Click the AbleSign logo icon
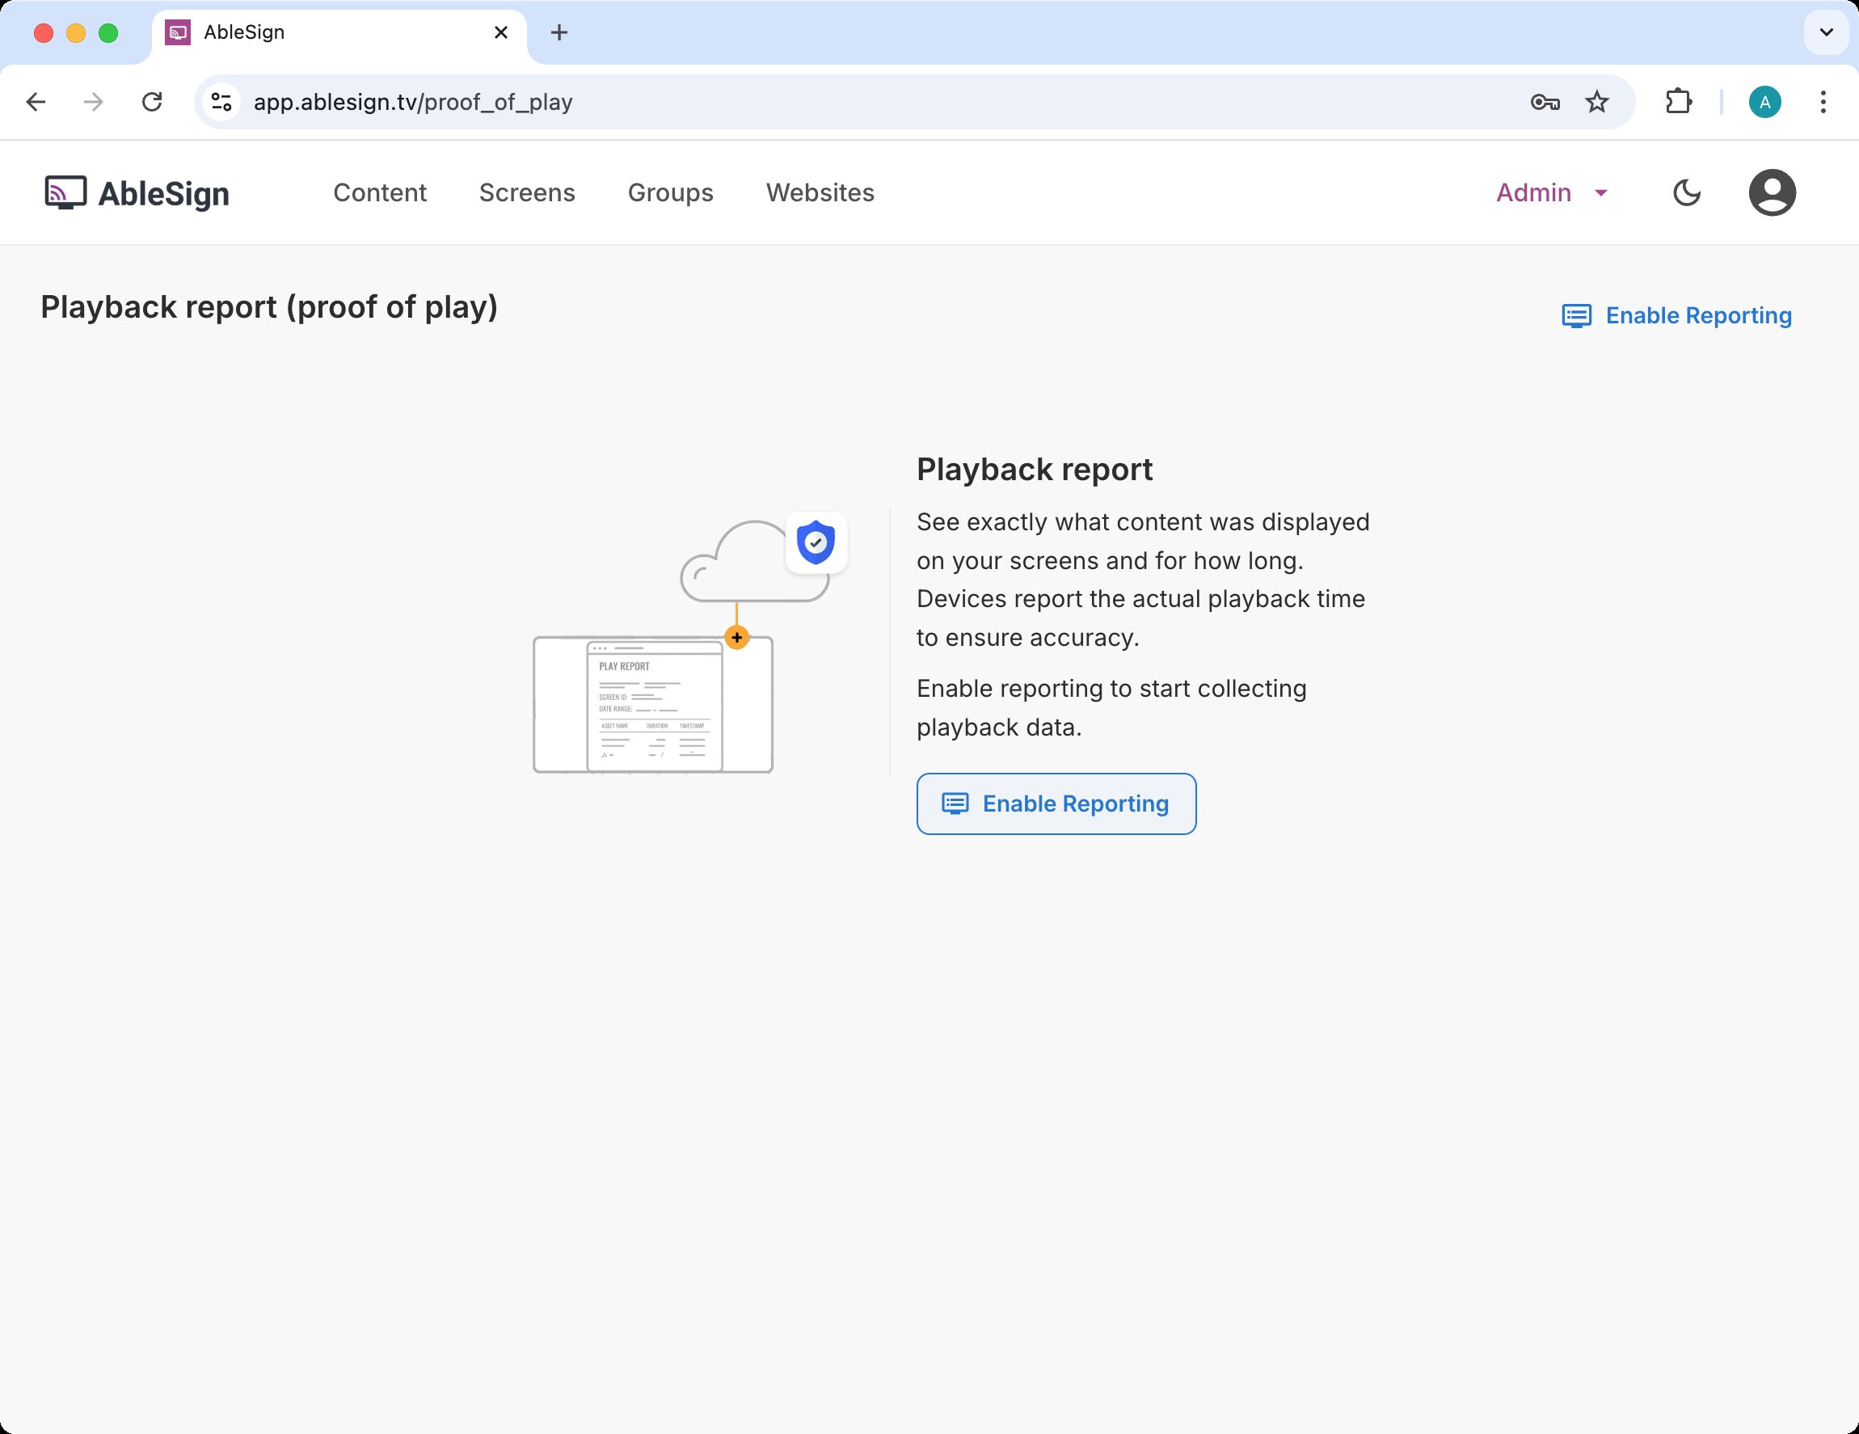1859x1434 pixels. pos(65,192)
